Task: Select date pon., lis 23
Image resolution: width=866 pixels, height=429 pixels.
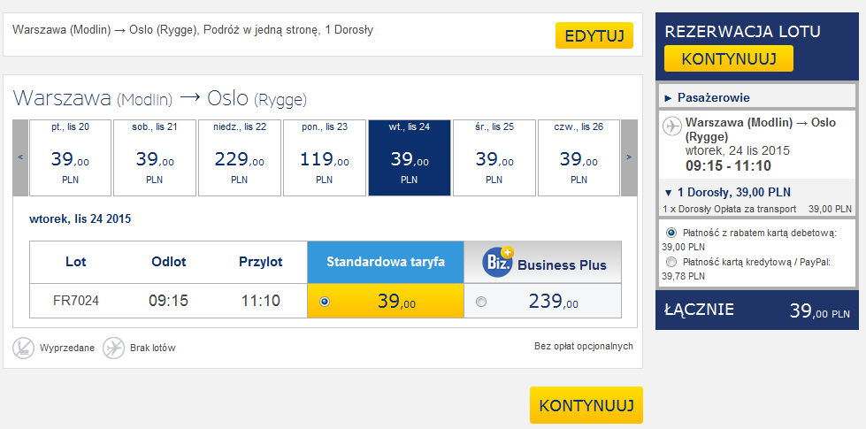Action: 325,157
